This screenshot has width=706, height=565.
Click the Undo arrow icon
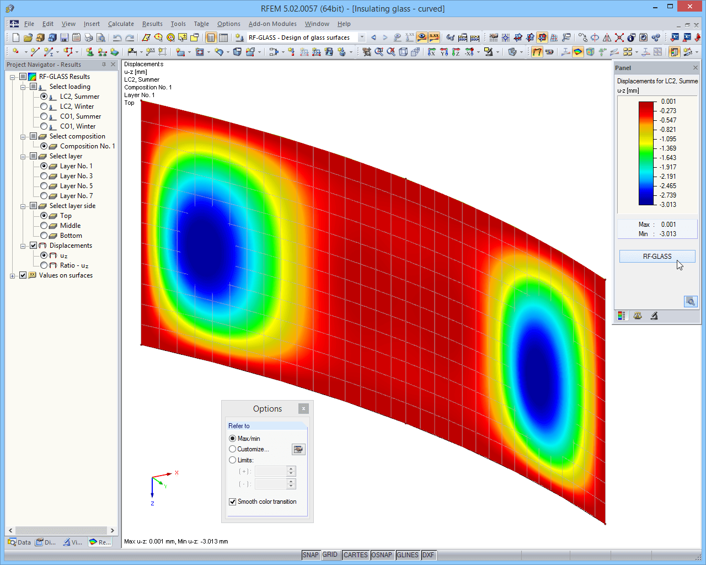(x=117, y=38)
